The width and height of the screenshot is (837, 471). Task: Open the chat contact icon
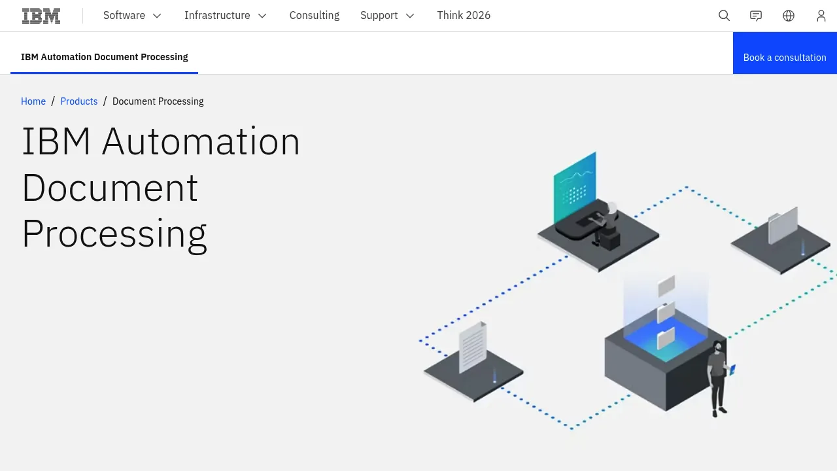pos(756,16)
